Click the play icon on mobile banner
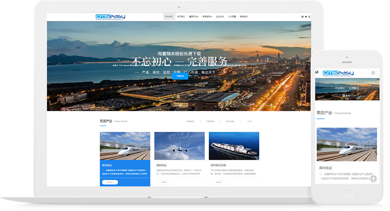The height and width of the screenshot is (211, 390). click(343, 96)
